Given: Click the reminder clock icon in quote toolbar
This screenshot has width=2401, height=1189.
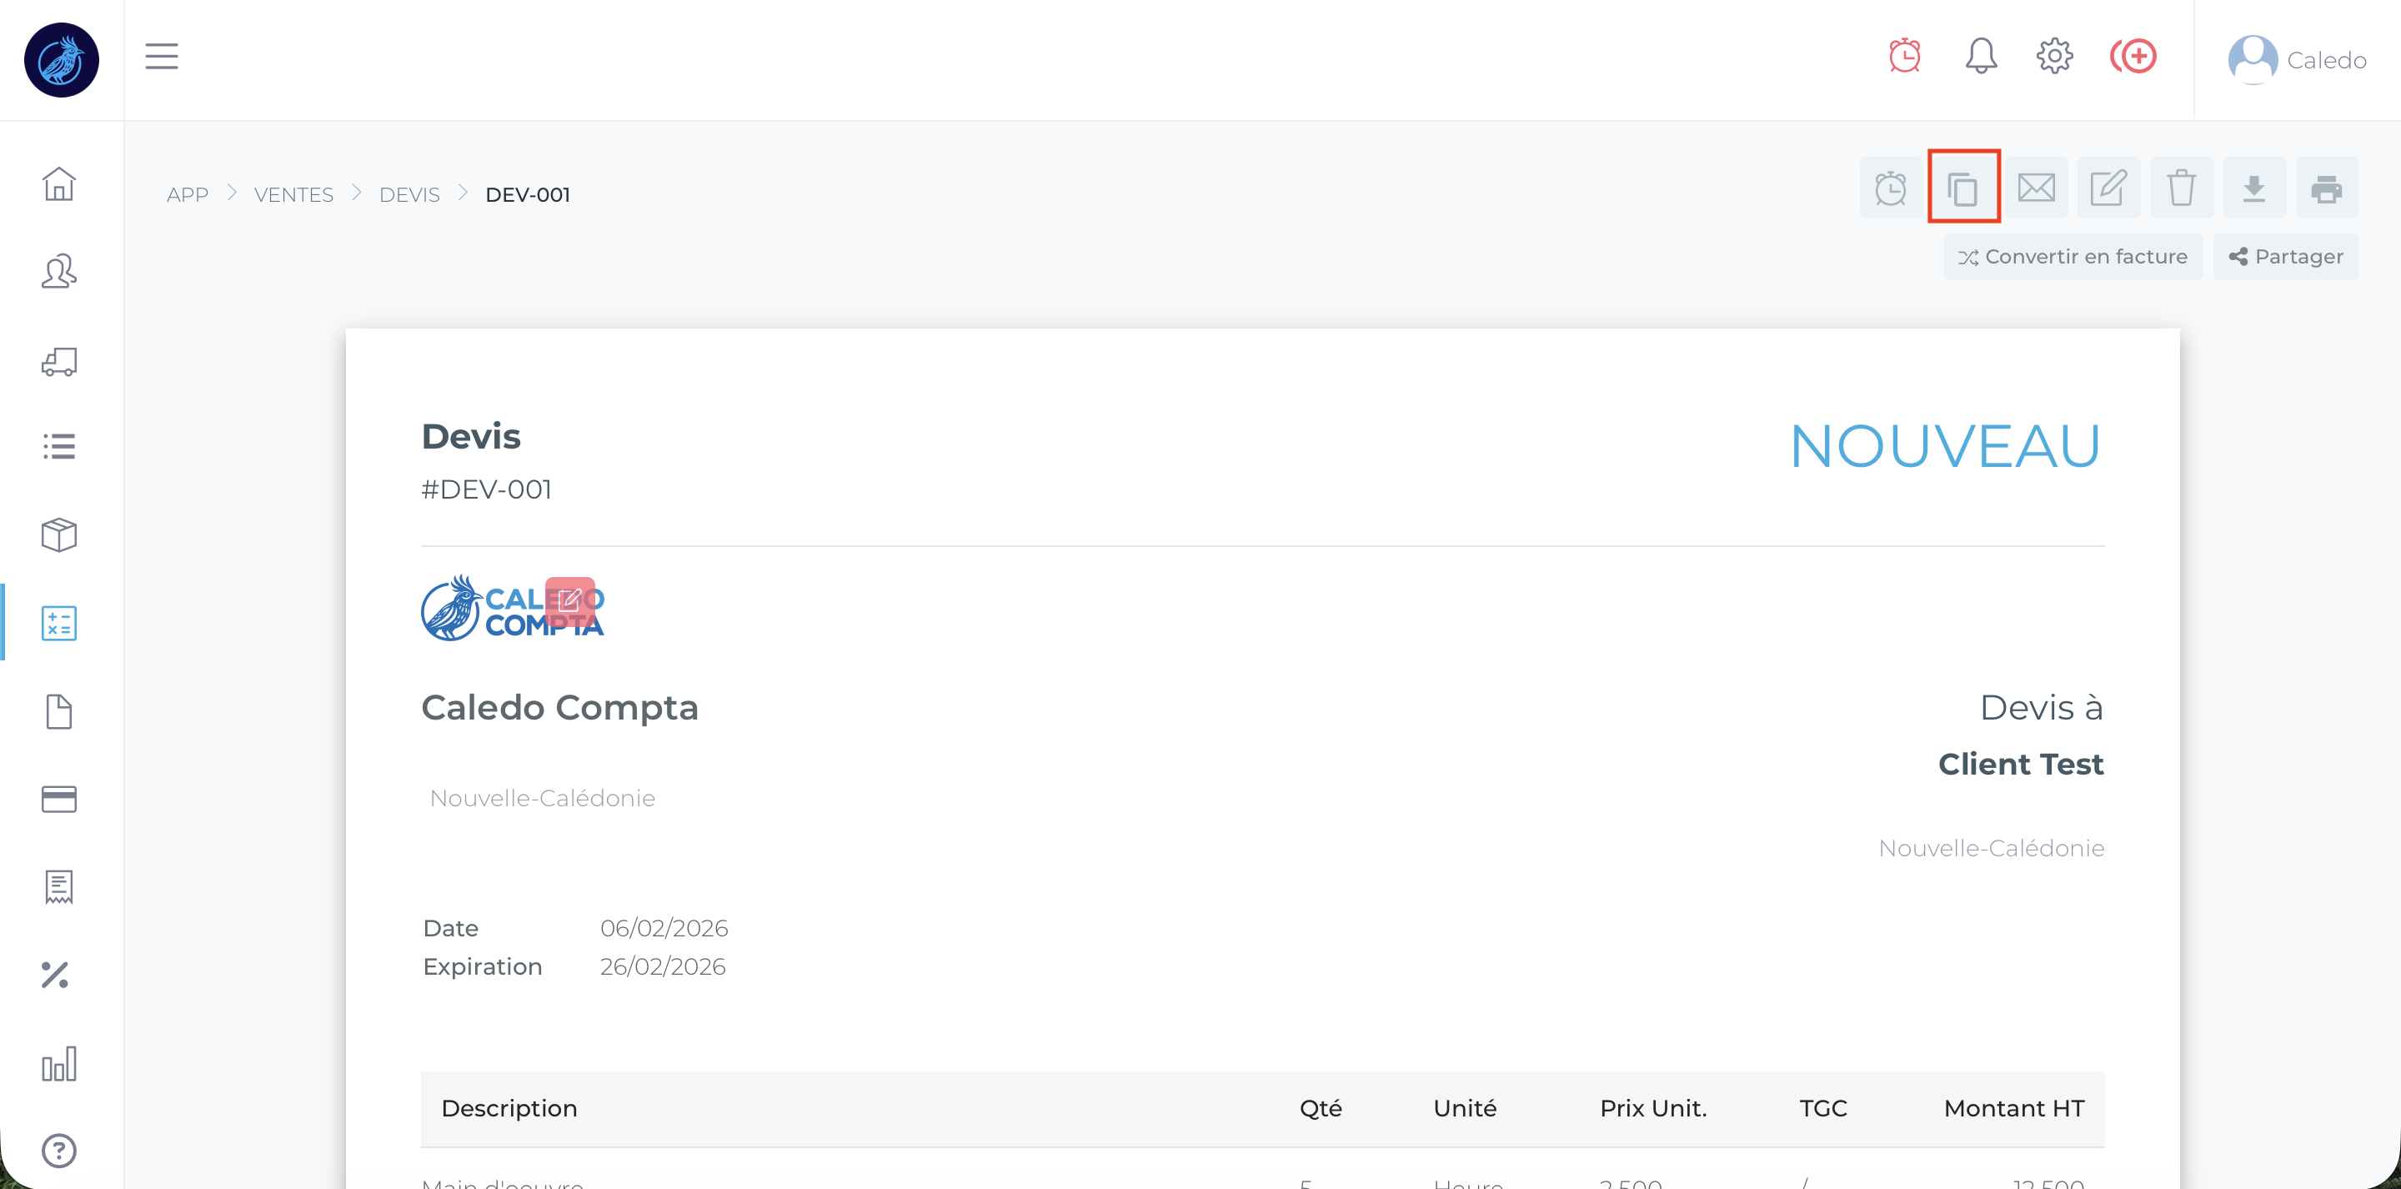Looking at the screenshot, I should (x=1890, y=188).
